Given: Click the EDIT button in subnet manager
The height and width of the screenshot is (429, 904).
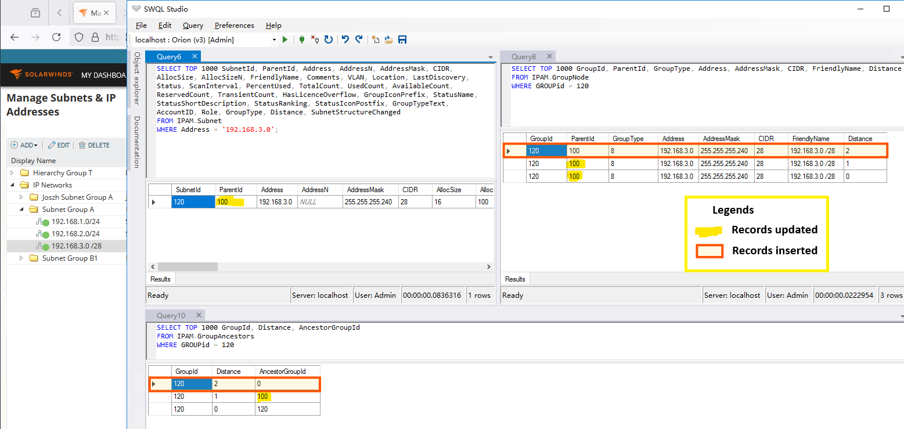Looking at the screenshot, I should click(59, 145).
